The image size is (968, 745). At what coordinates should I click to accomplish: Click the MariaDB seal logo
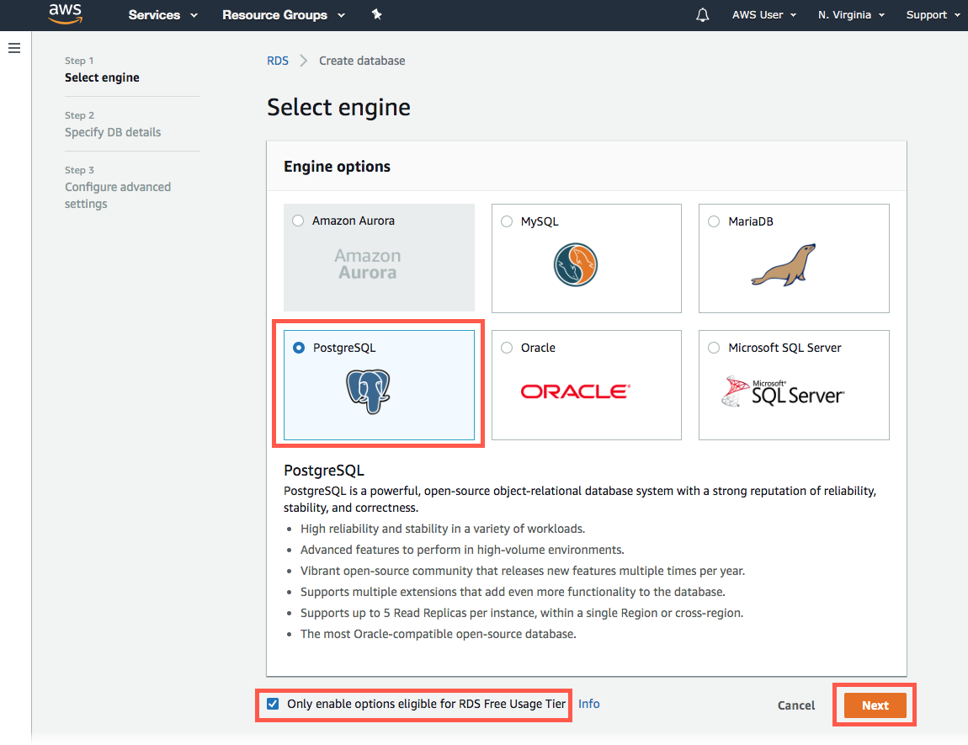tap(784, 265)
